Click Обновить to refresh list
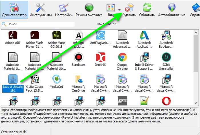200x135 pixels. point(147,10)
